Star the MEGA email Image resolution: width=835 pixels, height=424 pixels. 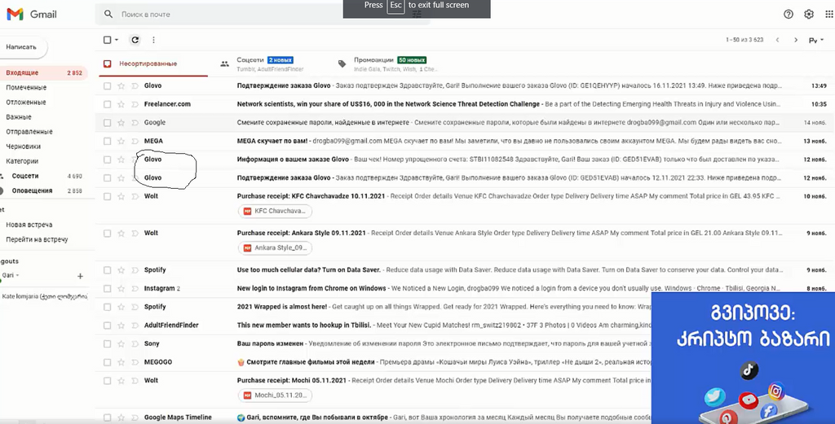point(121,142)
